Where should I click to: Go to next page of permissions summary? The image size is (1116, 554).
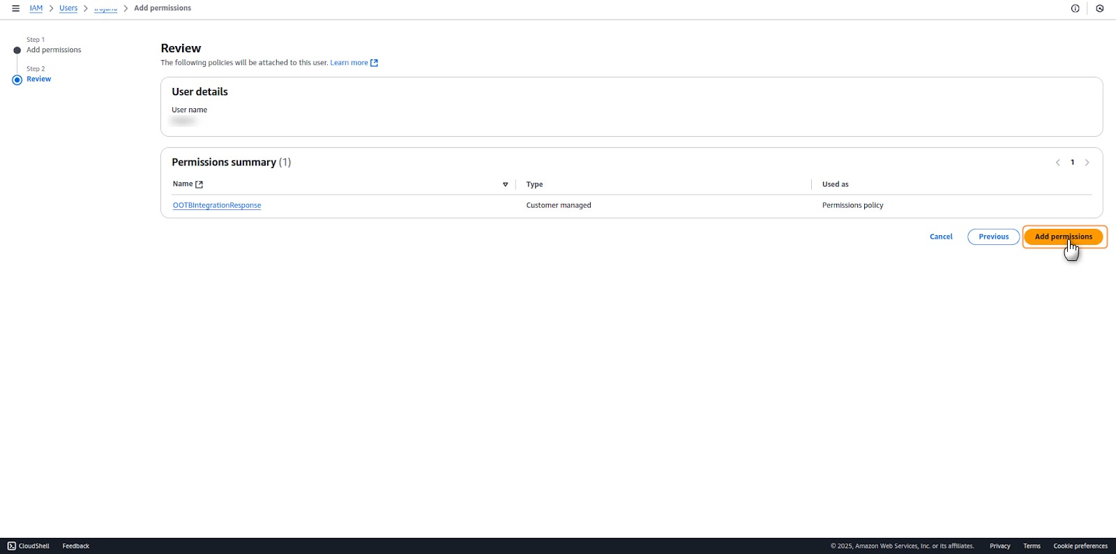[1087, 163]
